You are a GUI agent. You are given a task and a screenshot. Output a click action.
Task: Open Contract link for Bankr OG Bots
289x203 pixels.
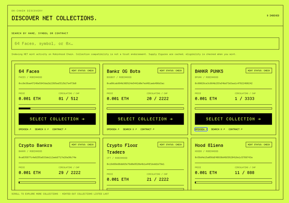(147, 129)
